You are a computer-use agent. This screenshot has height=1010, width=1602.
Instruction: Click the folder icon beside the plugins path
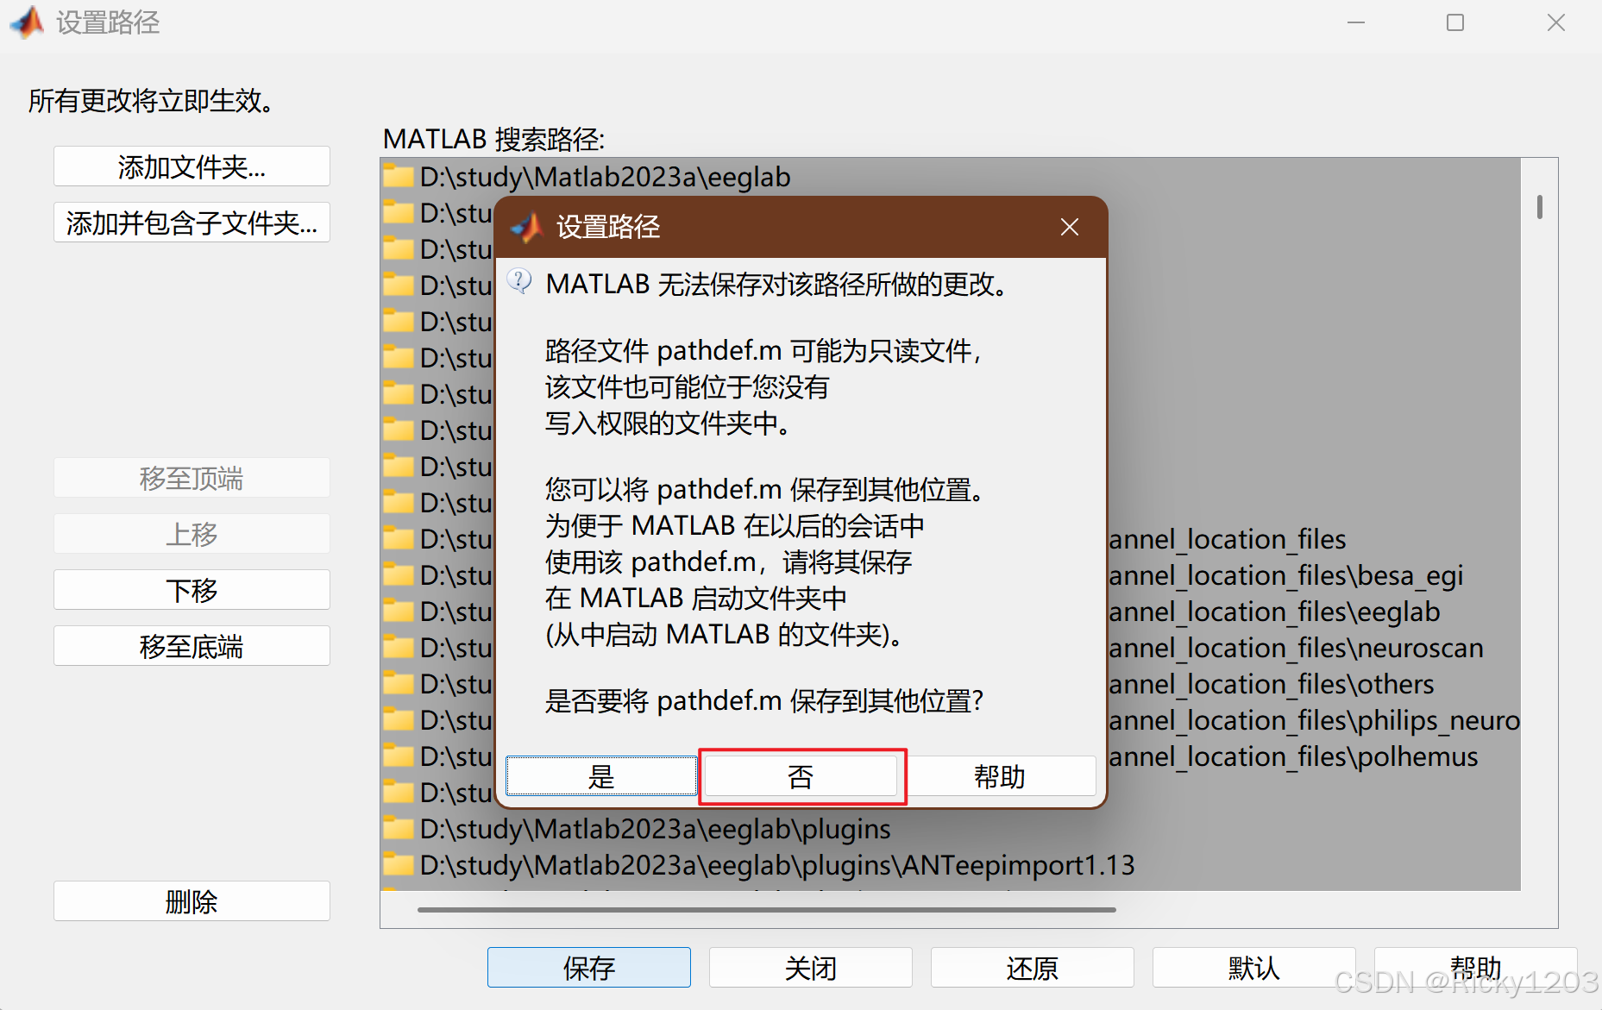[399, 828]
